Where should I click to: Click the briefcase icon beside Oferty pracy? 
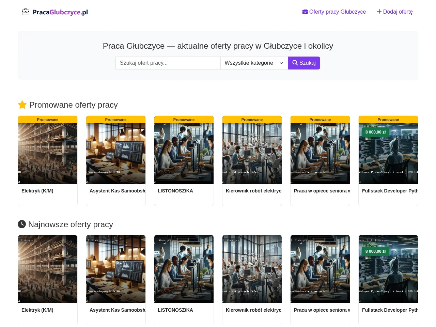click(x=305, y=12)
